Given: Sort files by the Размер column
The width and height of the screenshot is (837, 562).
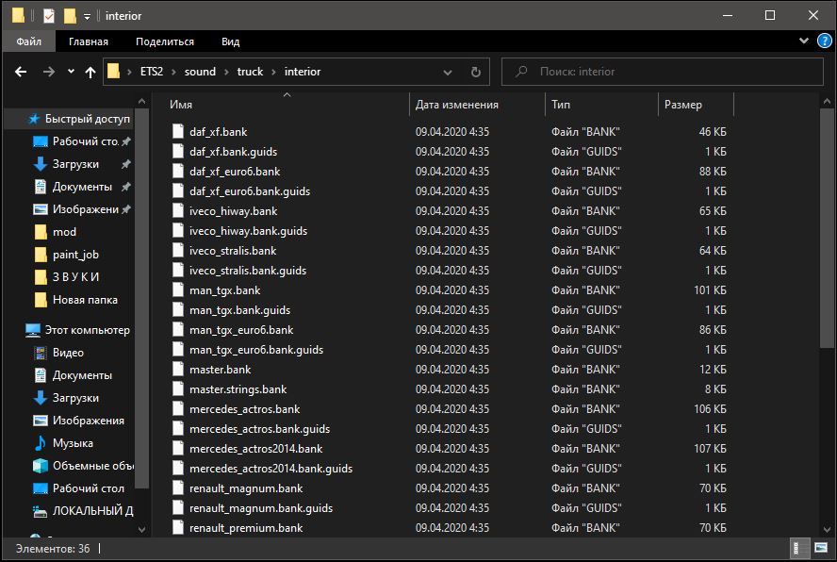Looking at the screenshot, I should [682, 105].
